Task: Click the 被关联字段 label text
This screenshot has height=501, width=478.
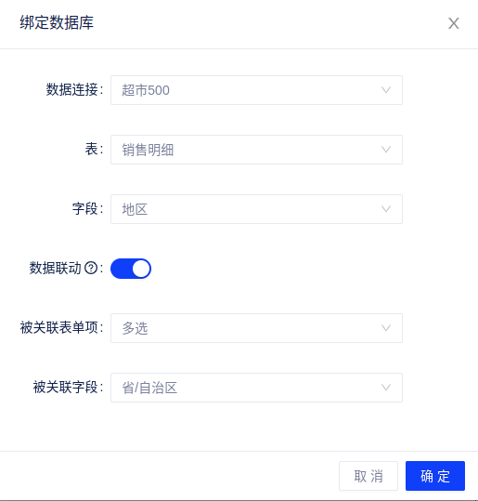Action: (65, 387)
